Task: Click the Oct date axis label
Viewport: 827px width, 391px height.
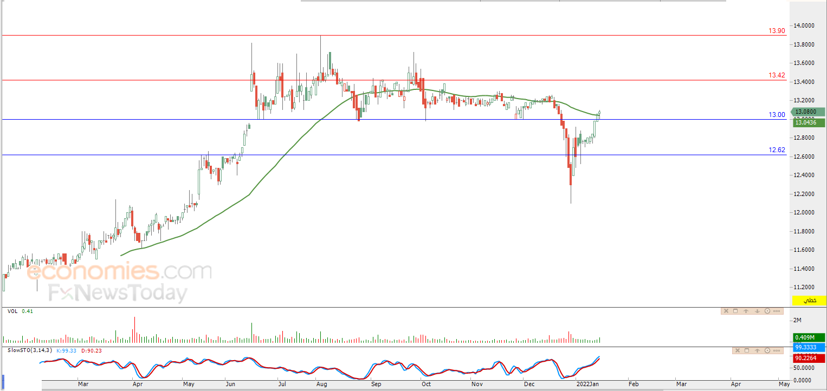Action: click(x=426, y=384)
